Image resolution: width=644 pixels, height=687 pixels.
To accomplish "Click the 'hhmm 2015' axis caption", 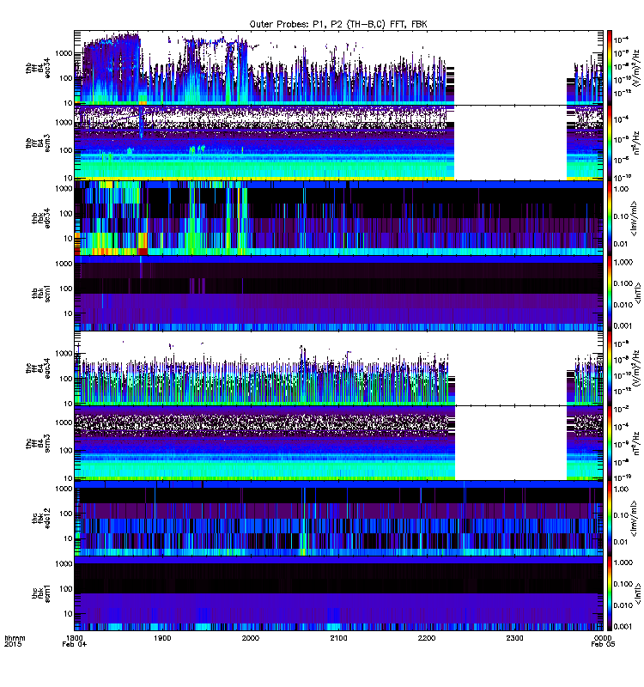I will click(x=15, y=641).
